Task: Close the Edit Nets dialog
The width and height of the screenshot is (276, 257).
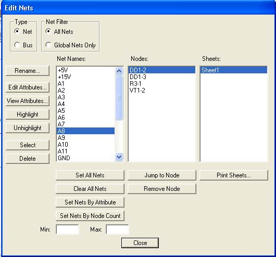Action: click(x=140, y=243)
